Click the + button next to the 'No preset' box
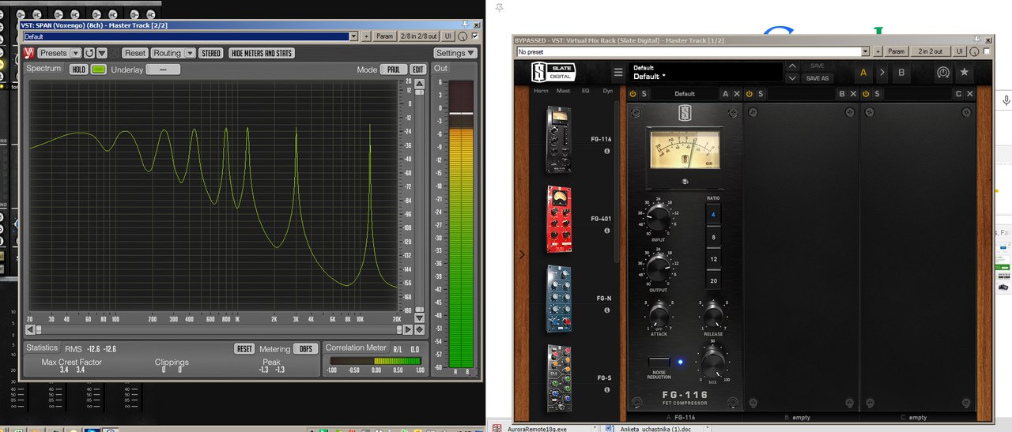Viewport: 1012px width, 432px height. point(878,51)
